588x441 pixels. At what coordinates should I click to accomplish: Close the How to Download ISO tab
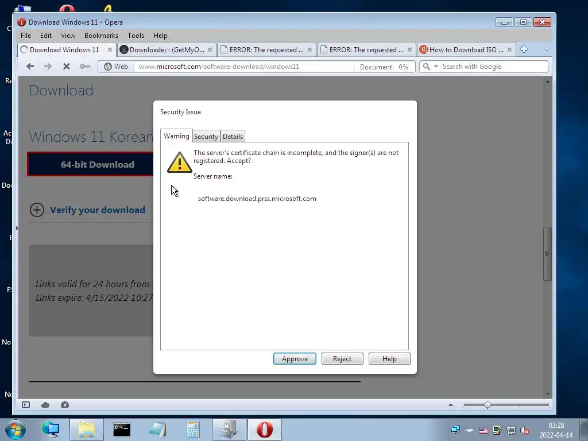point(509,49)
